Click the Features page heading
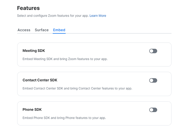The image size is (190, 138). (28, 8)
